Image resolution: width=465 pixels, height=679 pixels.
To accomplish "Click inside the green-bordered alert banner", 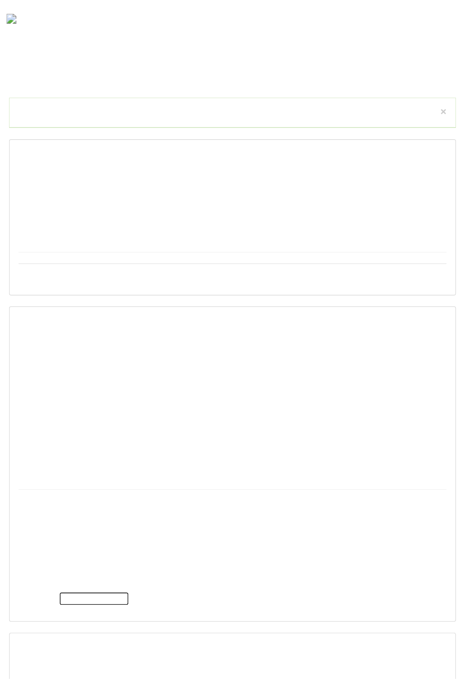I will (225, 113).
